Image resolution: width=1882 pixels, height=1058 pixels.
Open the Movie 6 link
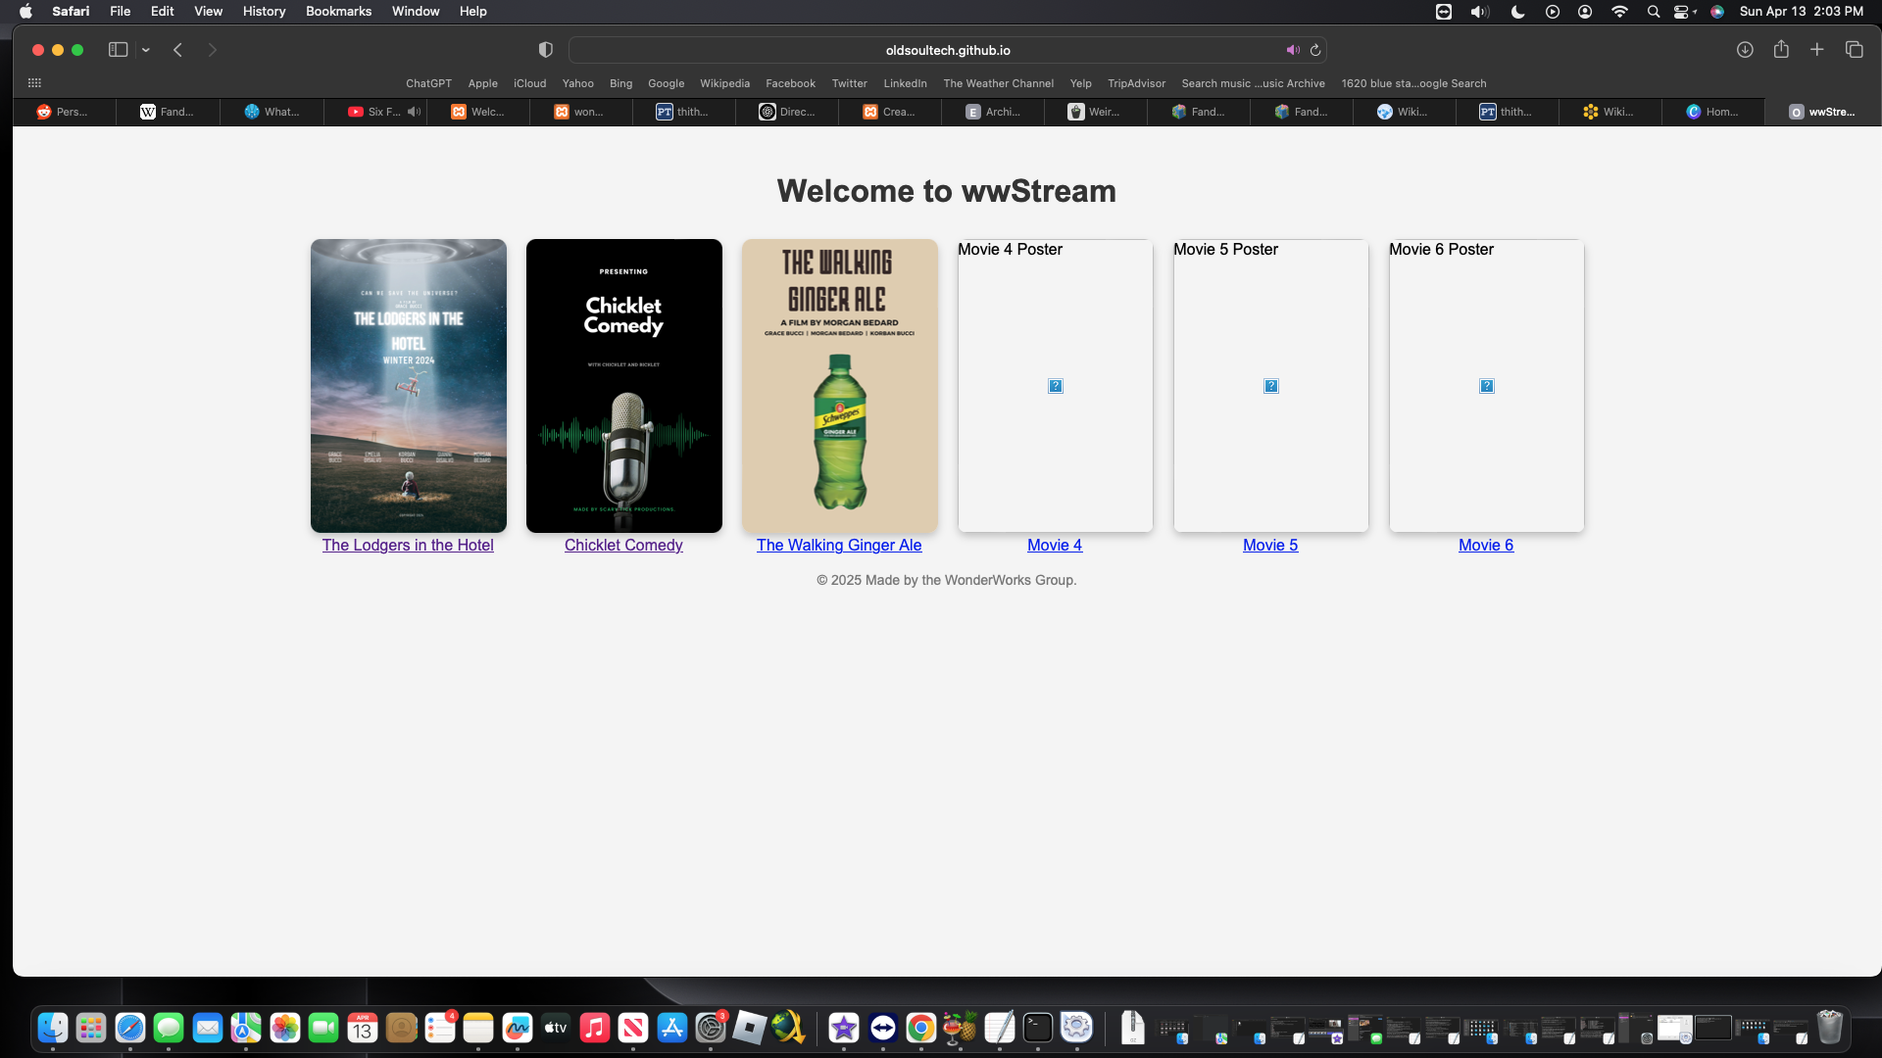pos(1486,546)
